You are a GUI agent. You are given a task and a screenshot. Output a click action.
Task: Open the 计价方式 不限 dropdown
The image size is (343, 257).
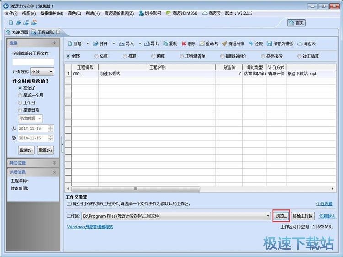[x=42, y=71]
